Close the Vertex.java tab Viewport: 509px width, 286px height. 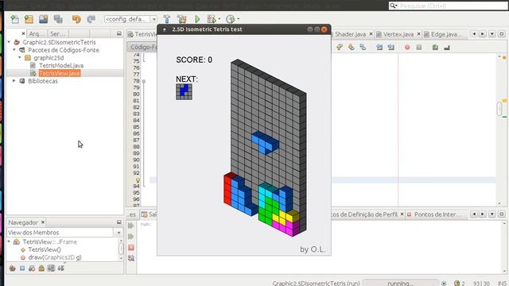419,33
